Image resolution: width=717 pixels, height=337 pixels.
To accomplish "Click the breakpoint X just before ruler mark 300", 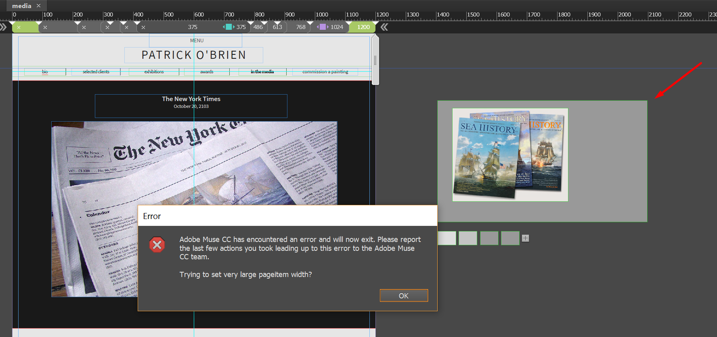I will 107,27.
